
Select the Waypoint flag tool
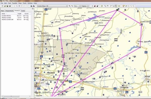coord(111,6)
